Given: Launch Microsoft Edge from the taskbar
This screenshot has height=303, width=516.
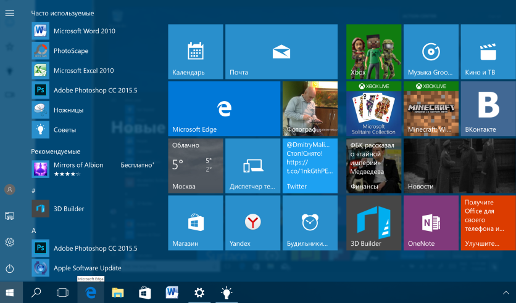Looking at the screenshot, I should (91, 292).
